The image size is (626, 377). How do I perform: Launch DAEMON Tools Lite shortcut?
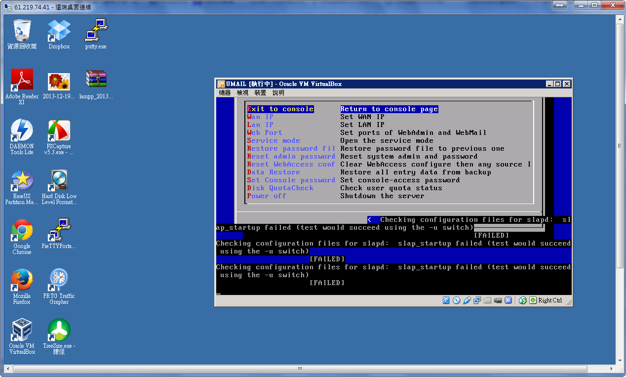pyautogui.click(x=22, y=137)
